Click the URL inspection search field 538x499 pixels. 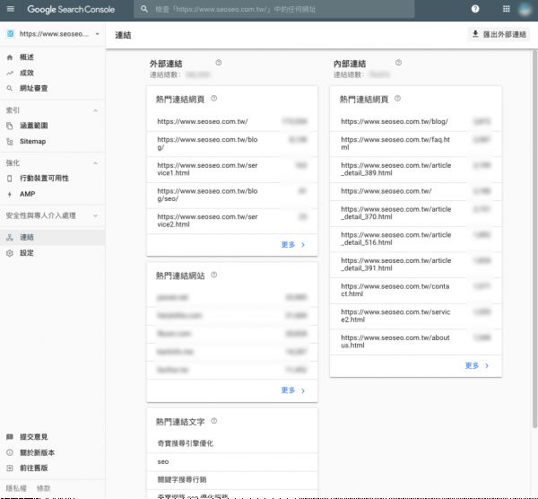click(x=274, y=9)
